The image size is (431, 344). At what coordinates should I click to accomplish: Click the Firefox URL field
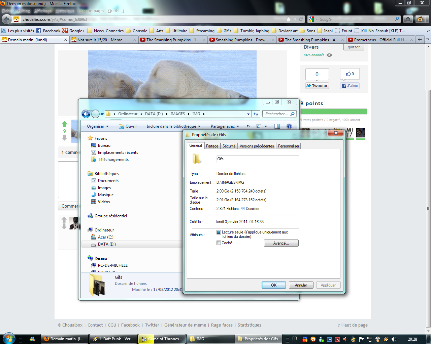click(152, 19)
